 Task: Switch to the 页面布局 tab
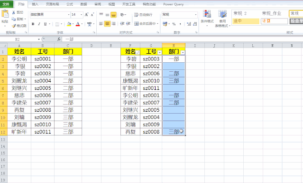tap(52, 4)
